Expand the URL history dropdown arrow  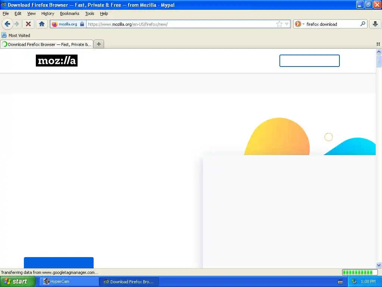pyautogui.click(x=287, y=24)
